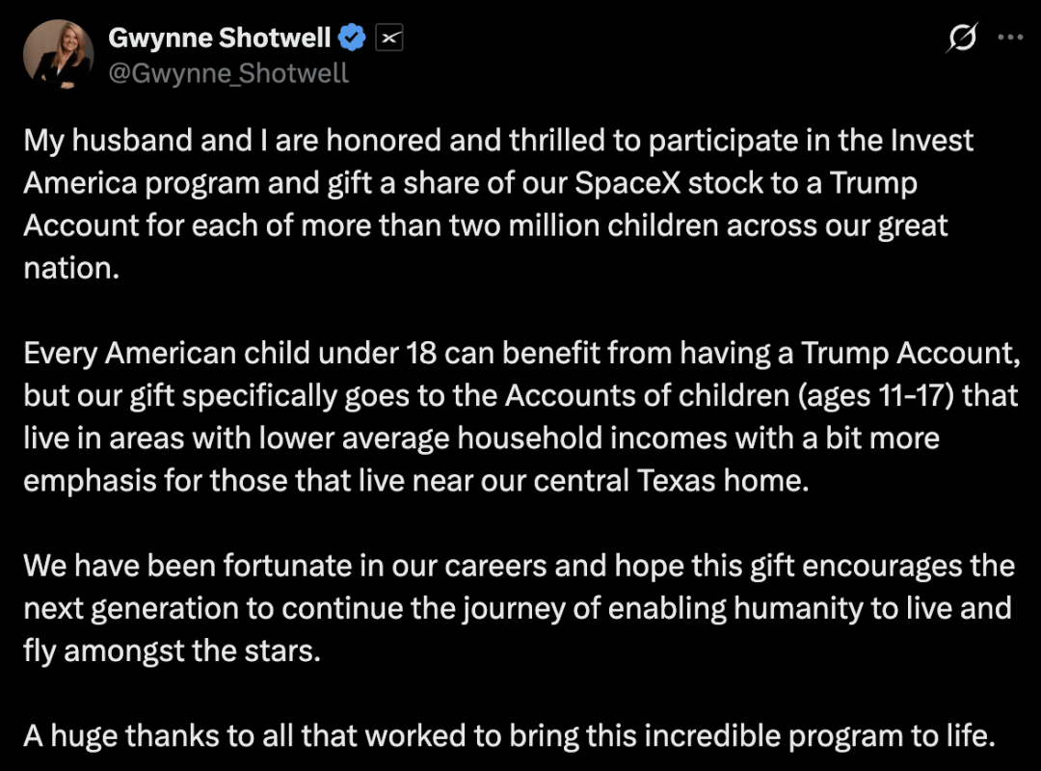Click the sentence starting 'A huge thanks'
Image resolution: width=1041 pixels, height=771 pixels.
509,735
